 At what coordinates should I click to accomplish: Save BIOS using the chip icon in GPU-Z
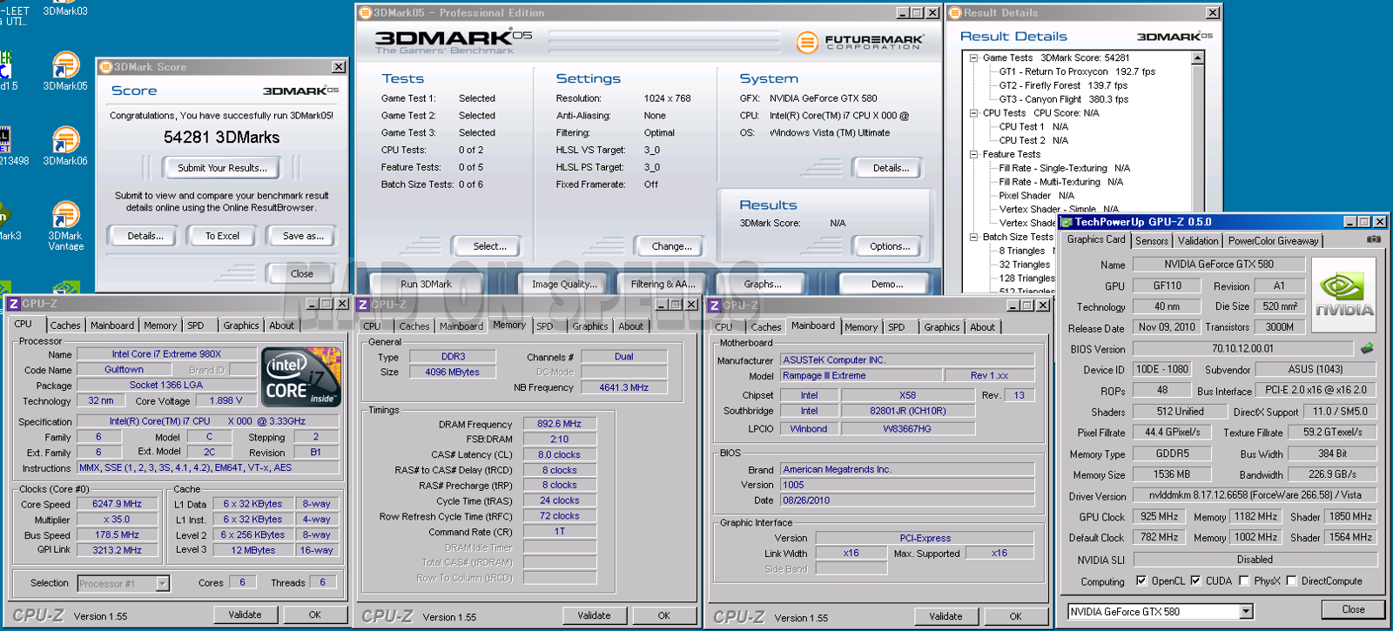1367,348
